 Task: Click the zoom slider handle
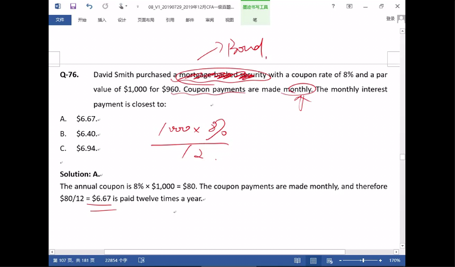[x=364, y=261]
